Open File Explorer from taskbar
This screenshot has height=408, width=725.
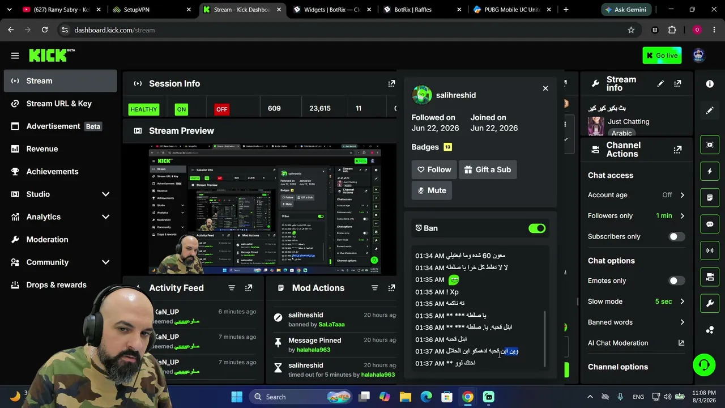tap(406, 397)
